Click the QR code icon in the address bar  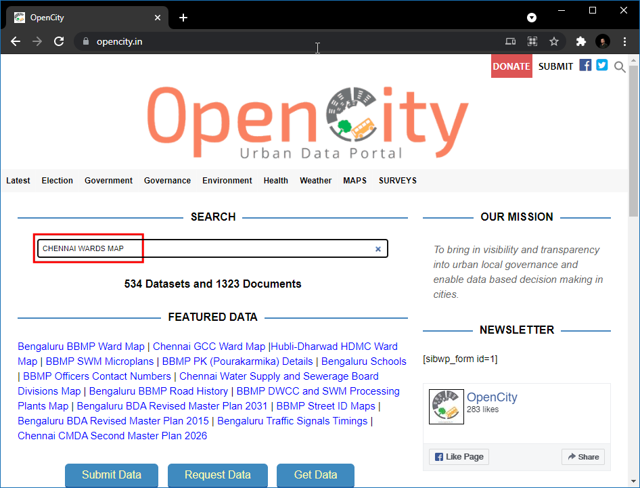(x=532, y=41)
